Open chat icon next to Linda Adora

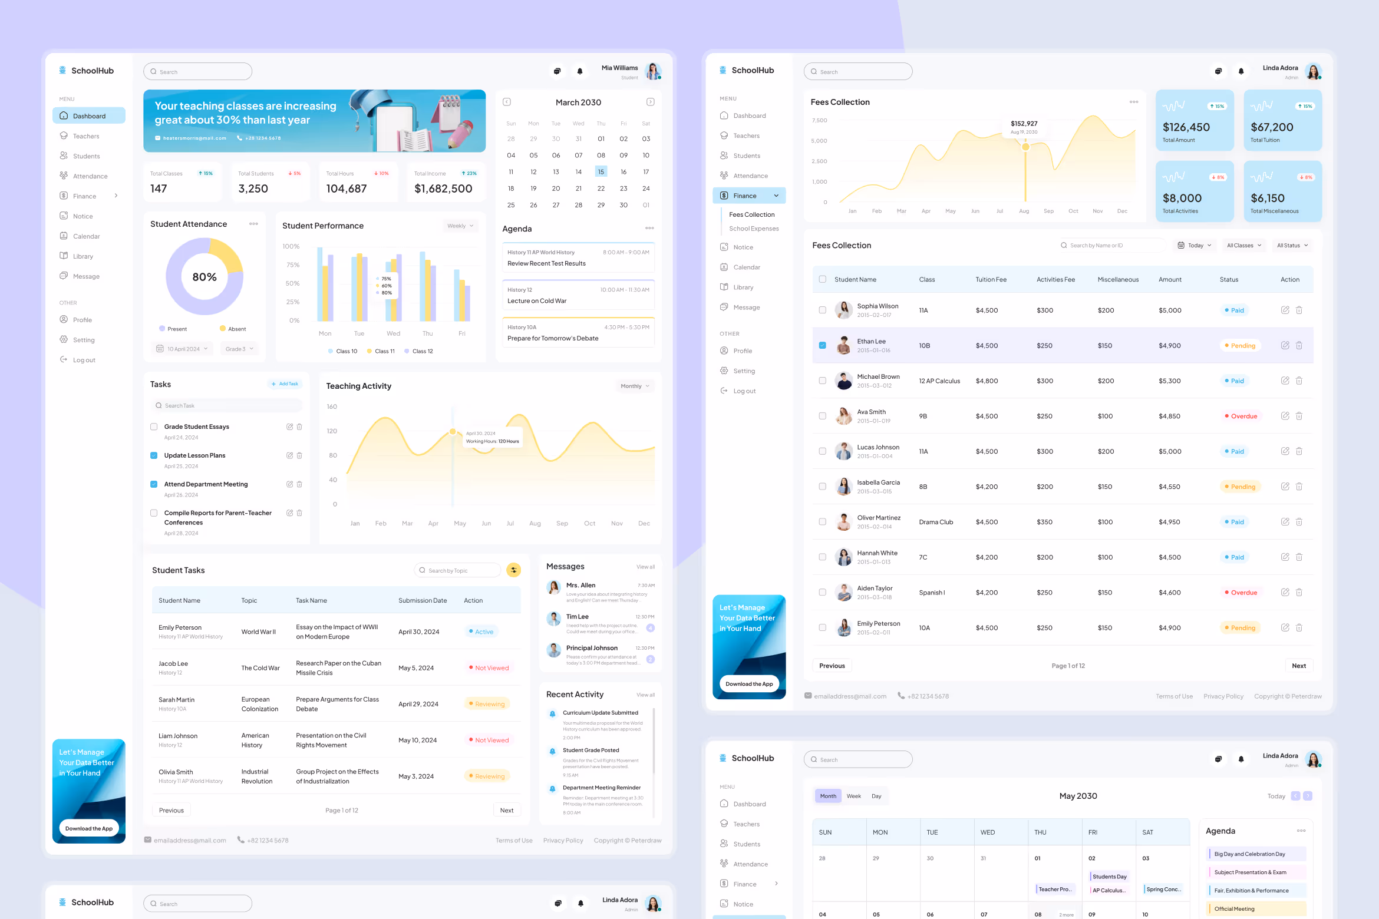1218,71
